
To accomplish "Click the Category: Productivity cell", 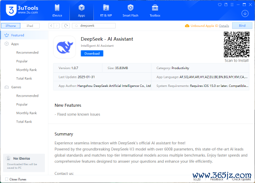I will click(200, 68).
